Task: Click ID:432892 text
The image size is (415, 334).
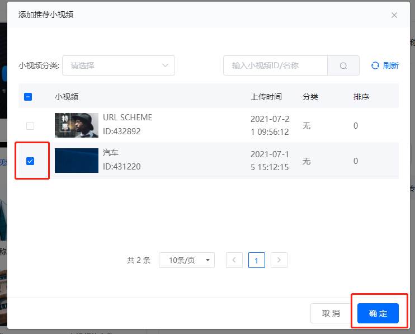Action: click(121, 131)
